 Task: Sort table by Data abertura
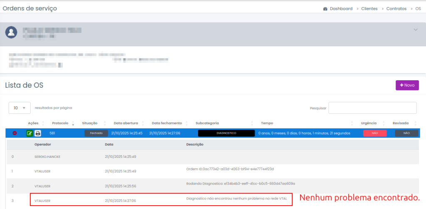point(126,123)
